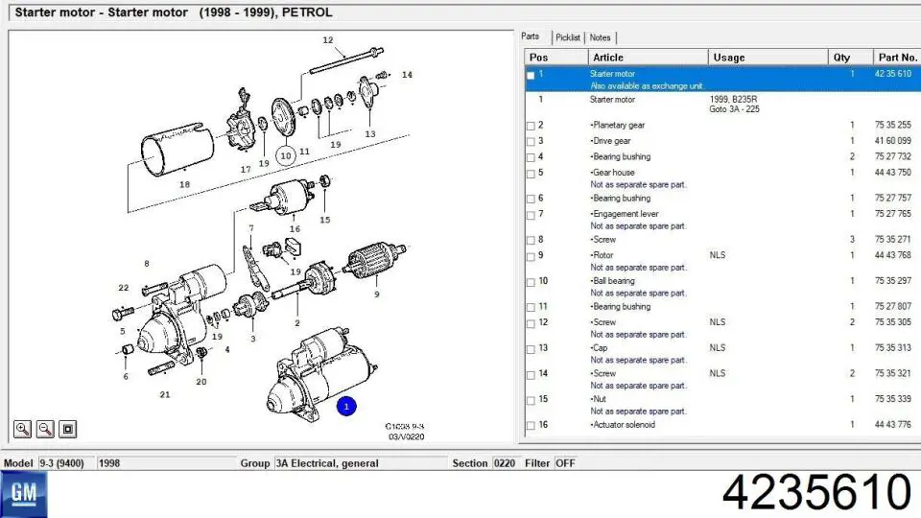The width and height of the screenshot is (921, 518).
Task: Click part number 75 35 297
Action: pos(893,281)
